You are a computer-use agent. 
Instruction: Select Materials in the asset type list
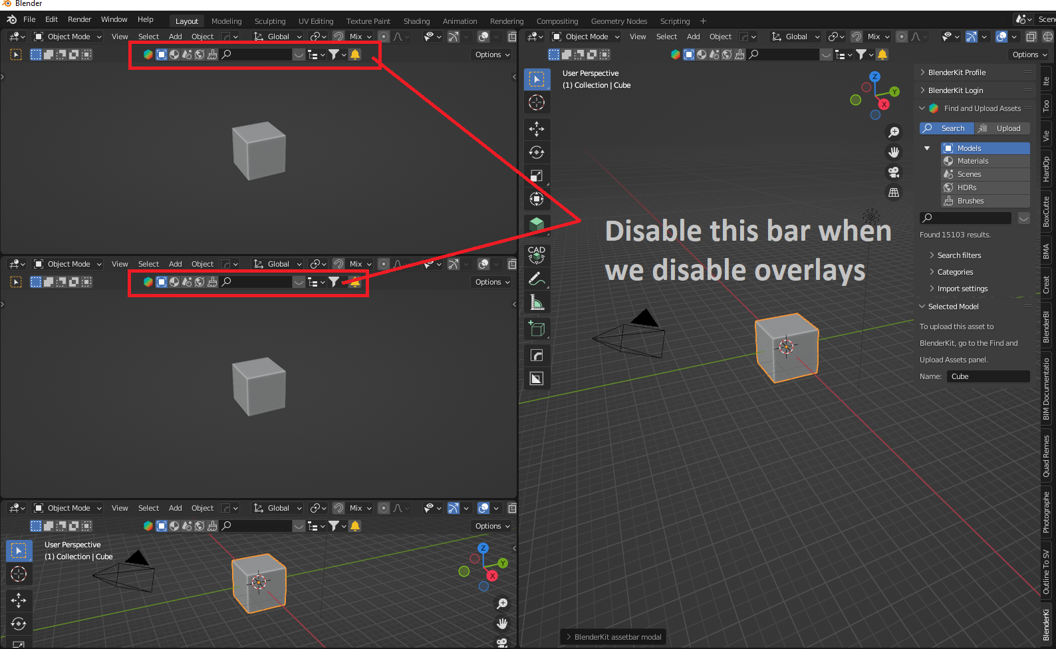(x=986, y=161)
